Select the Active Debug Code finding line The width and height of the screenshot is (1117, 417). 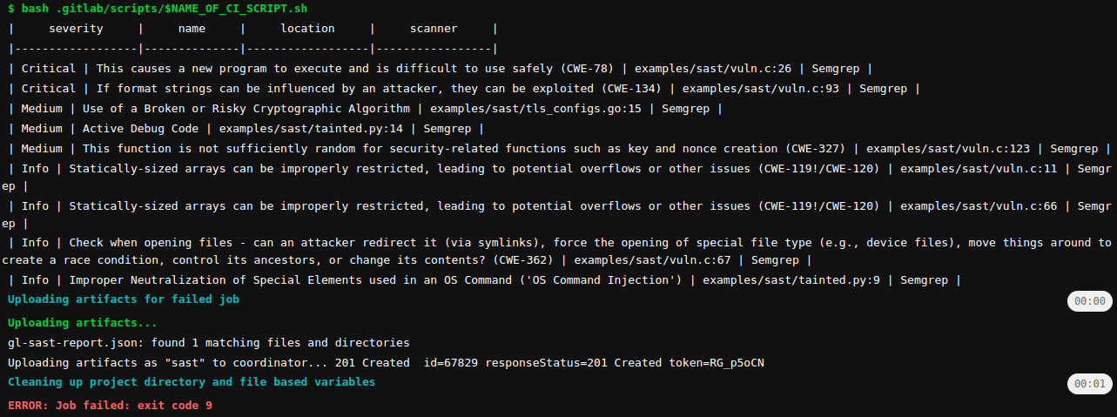tap(246, 129)
